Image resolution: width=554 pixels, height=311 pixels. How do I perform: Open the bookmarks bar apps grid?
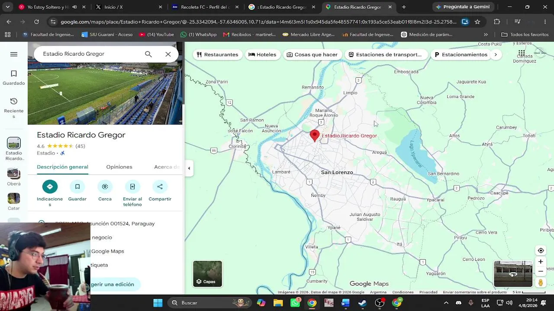click(7, 35)
